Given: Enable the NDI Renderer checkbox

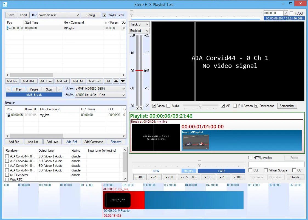Looking at the screenshot, I should point(7,175).
